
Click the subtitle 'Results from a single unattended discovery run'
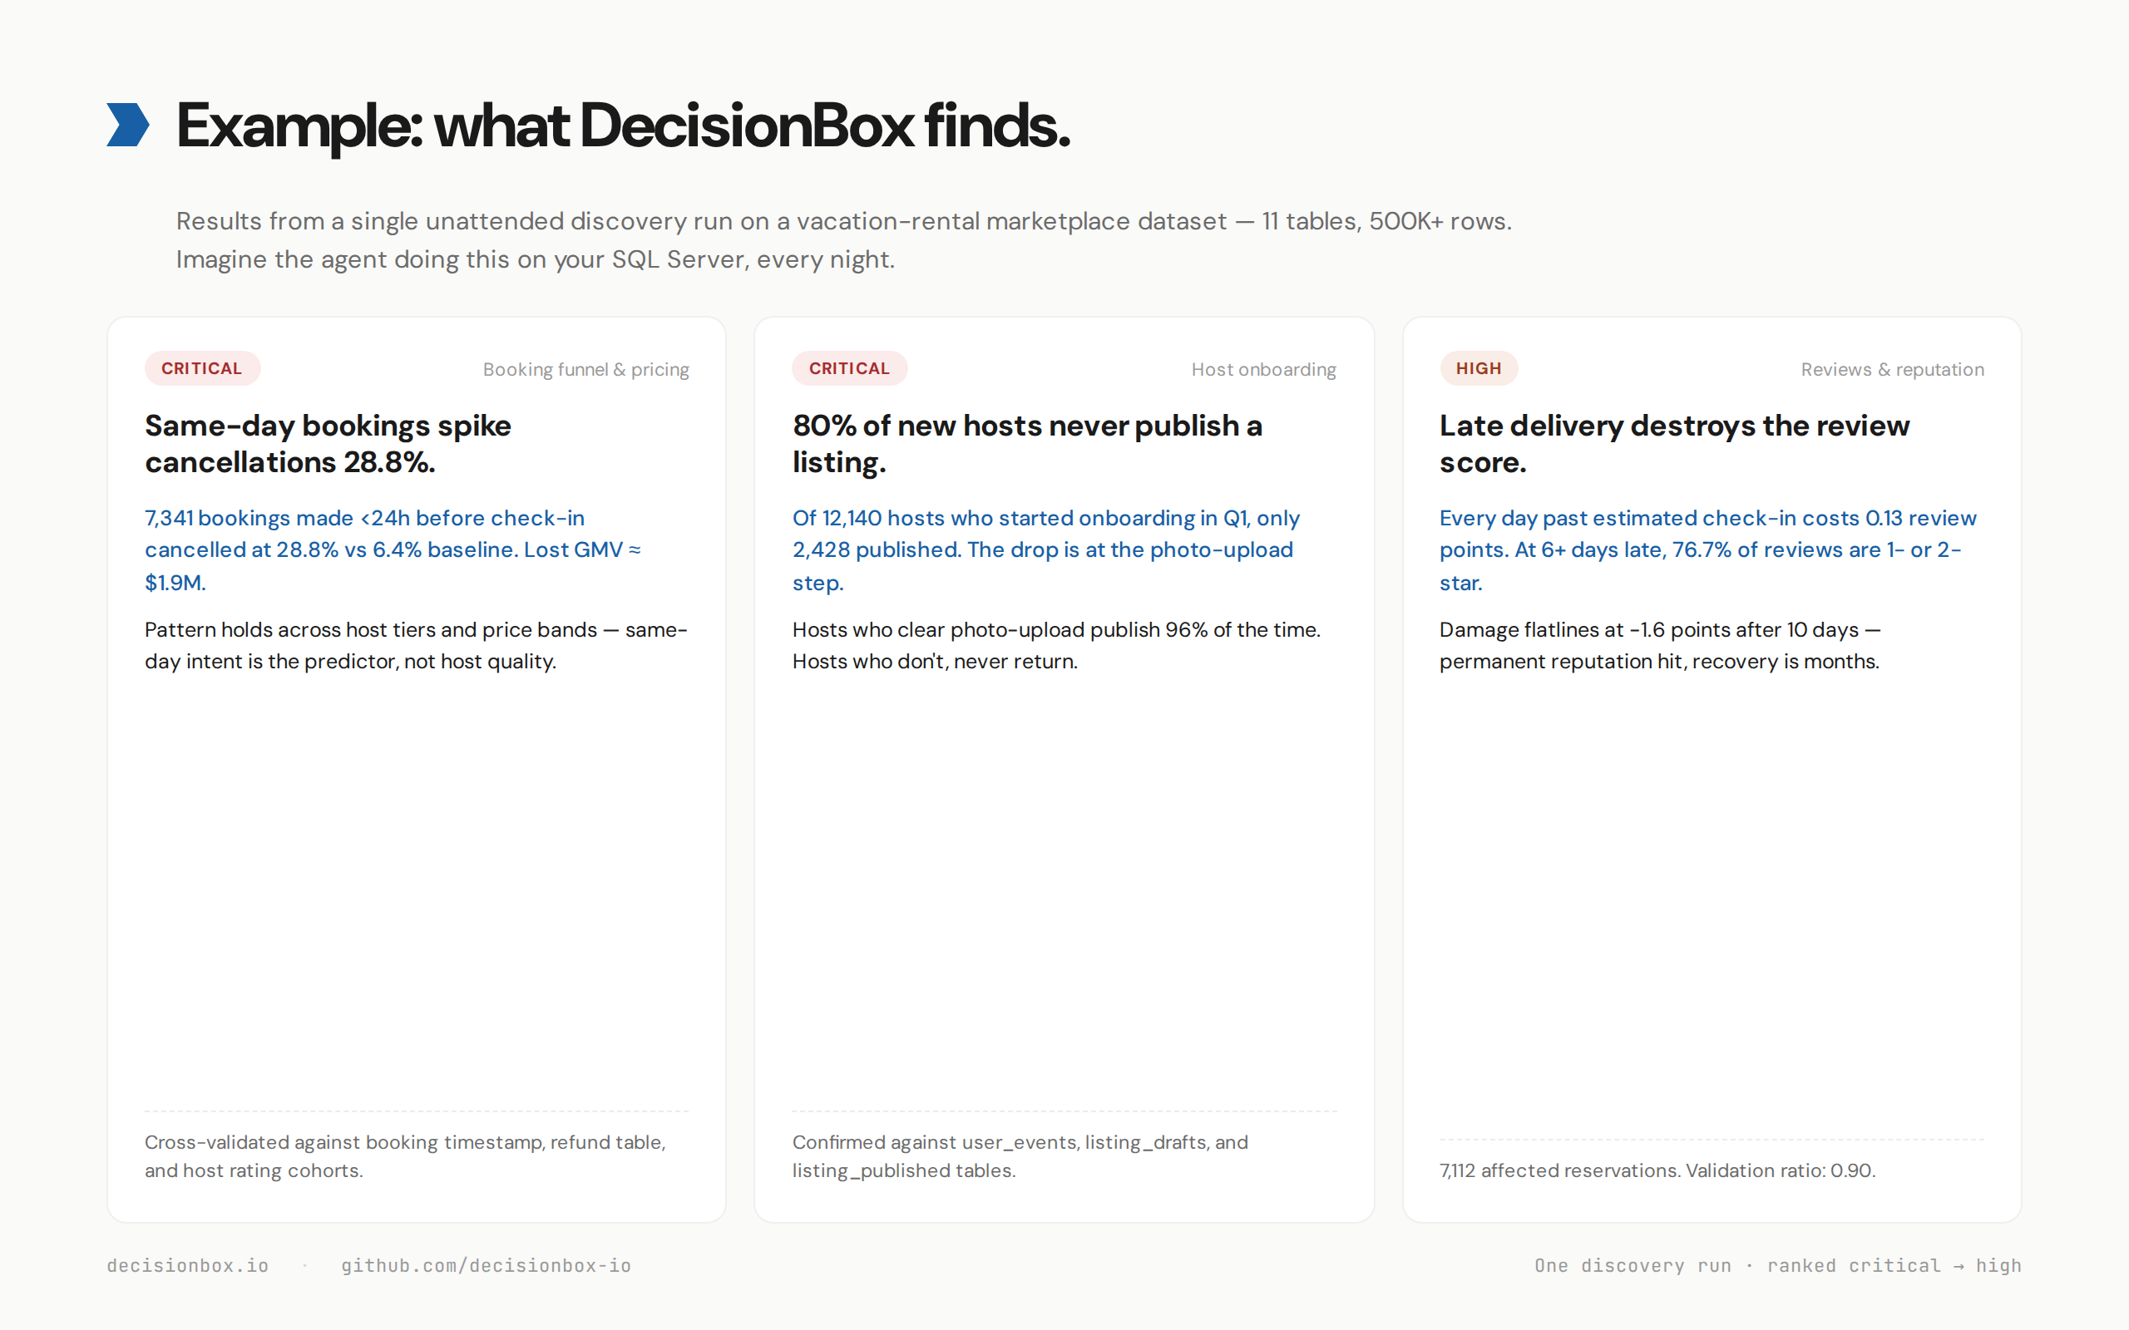click(x=843, y=221)
